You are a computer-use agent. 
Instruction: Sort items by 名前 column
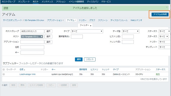(22, 69)
